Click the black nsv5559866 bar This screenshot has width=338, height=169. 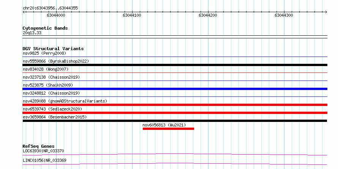tap(175, 65)
